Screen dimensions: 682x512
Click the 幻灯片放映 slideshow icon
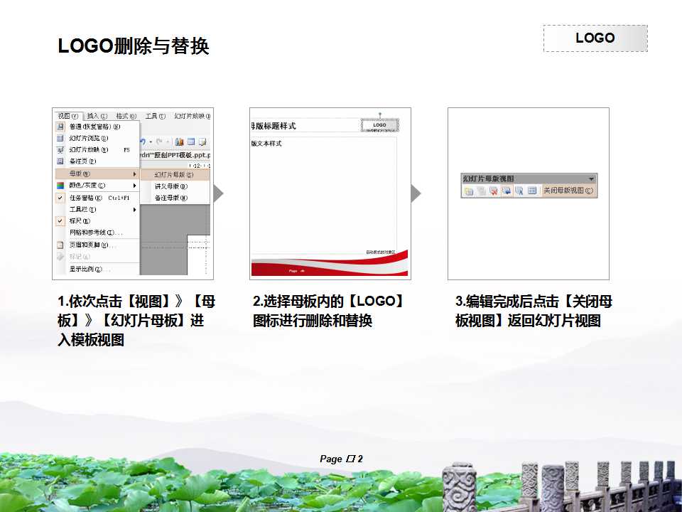pos(60,149)
